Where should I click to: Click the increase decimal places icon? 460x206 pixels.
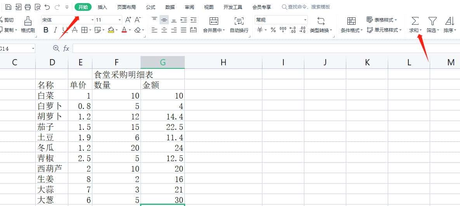tap(292, 30)
